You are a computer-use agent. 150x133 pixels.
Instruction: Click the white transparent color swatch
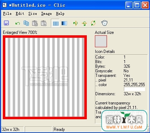point(134,89)
